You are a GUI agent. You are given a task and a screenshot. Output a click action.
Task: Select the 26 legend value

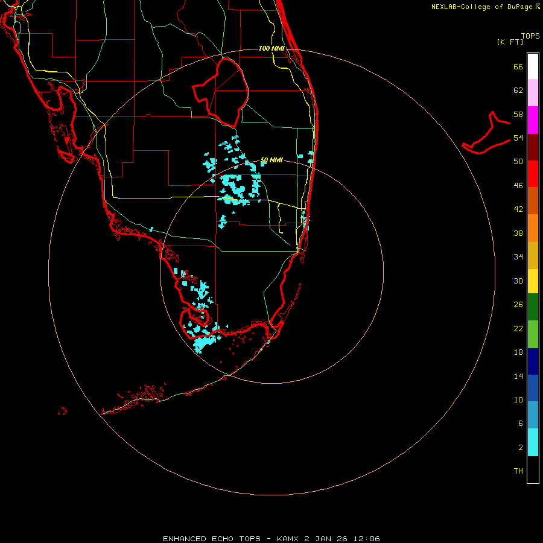[x=518, y=305]
